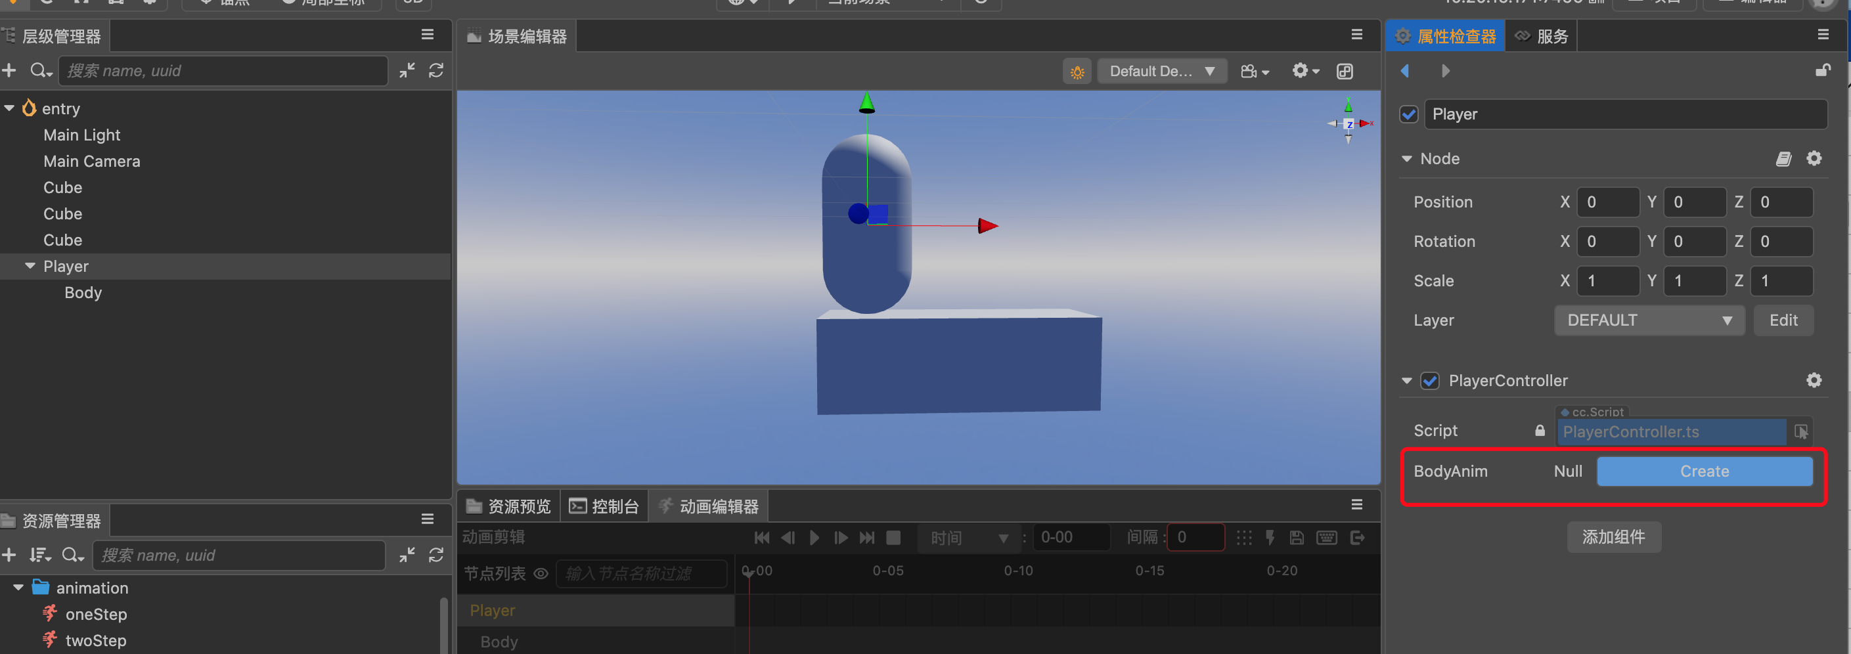The width and height of the screenshot is (1851, 654).
Task: Collapse all nodes in the hierarchy panel
Action: coord(407,70)
